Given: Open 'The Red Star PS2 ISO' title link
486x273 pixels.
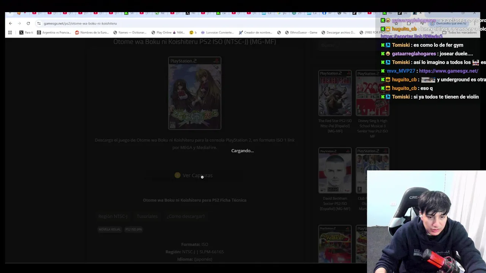Looking at the screenshot, I should coord(335,126).
